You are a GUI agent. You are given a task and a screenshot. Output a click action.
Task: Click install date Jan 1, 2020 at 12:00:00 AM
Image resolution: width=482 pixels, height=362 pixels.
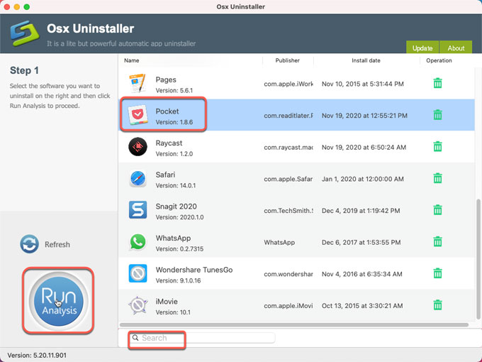click(363, 179)
